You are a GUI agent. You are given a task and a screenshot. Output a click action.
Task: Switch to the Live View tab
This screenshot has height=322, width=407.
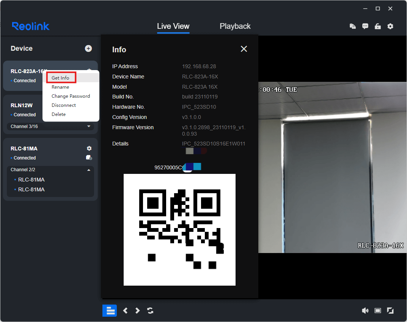173,26
